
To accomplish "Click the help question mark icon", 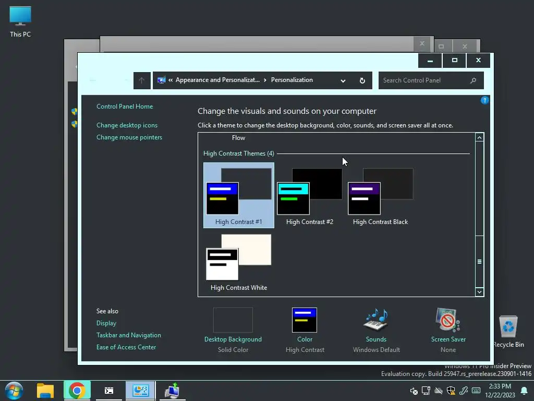I will click(484, 100).
